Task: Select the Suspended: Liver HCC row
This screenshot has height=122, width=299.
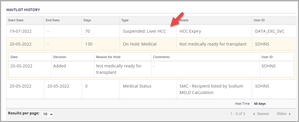Action: [144, 31]
